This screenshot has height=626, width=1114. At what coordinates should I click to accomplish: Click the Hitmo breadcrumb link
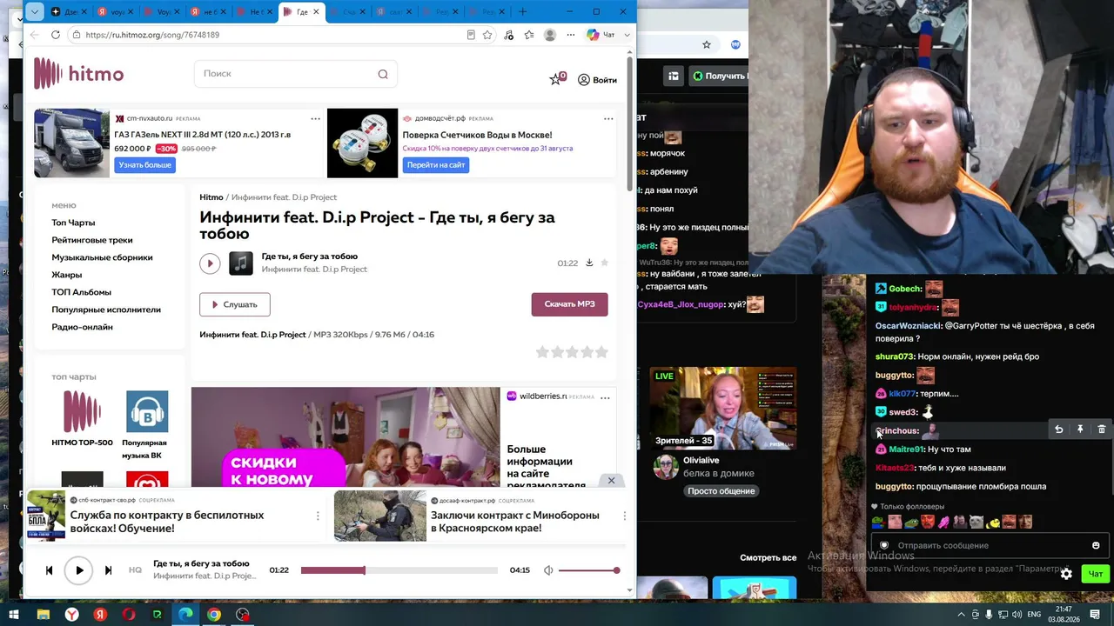[x=211, y=197]
